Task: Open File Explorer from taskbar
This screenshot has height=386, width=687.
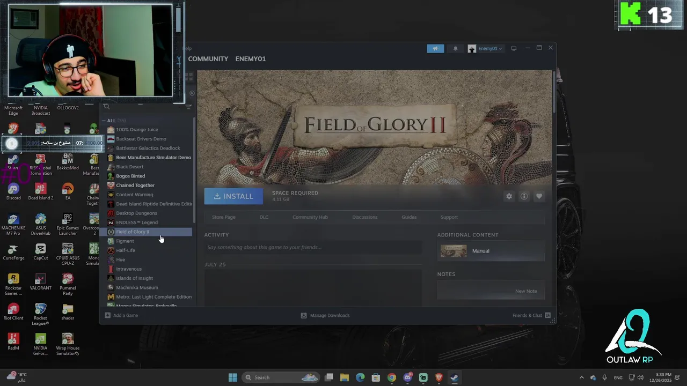Action: [345, 377]
